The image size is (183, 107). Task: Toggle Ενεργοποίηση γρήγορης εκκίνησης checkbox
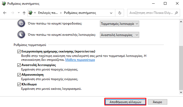click(19, 51)
